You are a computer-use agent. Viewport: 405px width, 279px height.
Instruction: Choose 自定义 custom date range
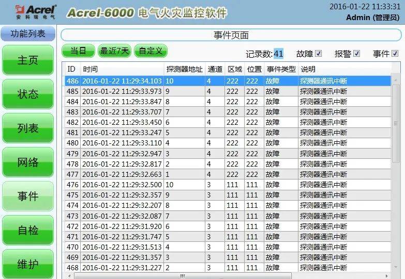coord(151,51)
